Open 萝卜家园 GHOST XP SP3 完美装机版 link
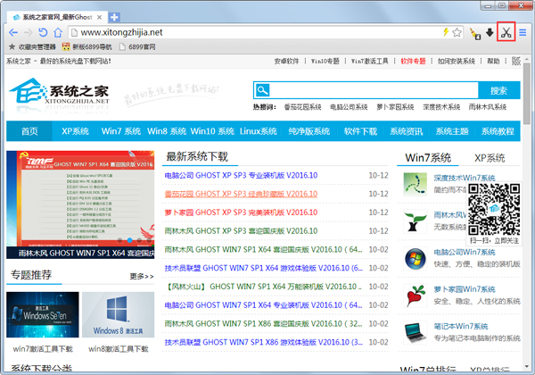This screenshot has width=535, height=375. (x=241, y=212)
